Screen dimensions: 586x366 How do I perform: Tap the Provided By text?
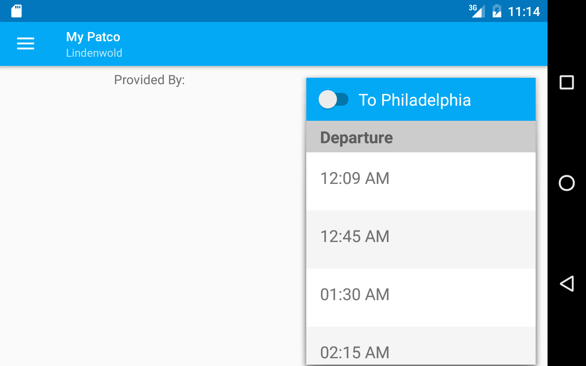tap(149, 80)
